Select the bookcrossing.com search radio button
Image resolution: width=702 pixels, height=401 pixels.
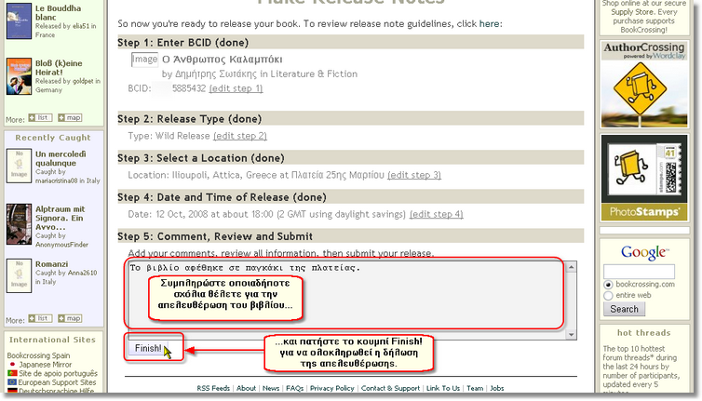[608, 285]
